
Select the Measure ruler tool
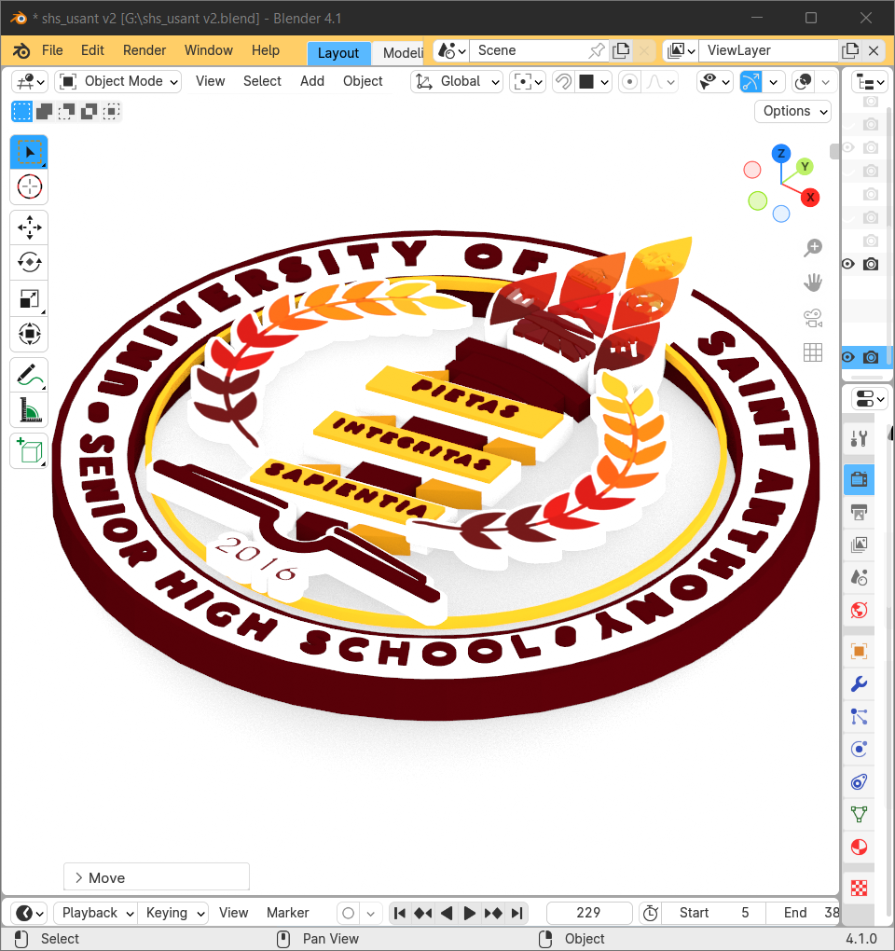click(29, 410)
